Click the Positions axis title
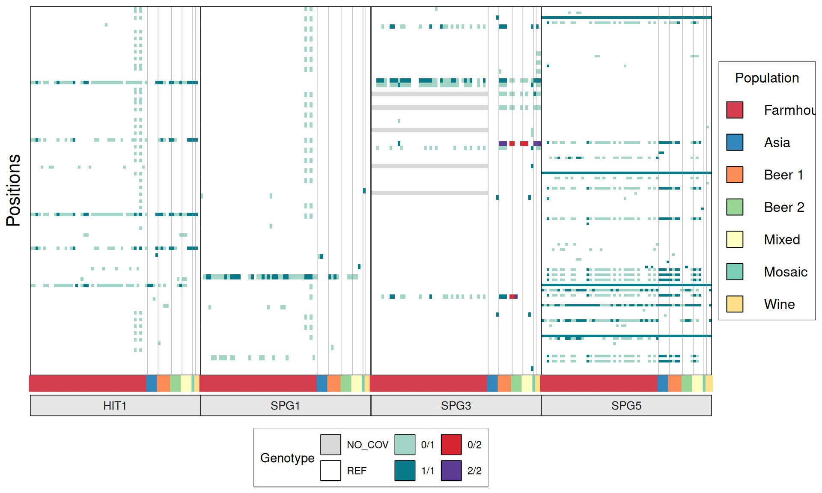This screenshot has width=822, height=493. click(x=13, y=190)
